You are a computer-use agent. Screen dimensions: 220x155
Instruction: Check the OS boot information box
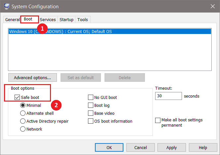[90, 121]
